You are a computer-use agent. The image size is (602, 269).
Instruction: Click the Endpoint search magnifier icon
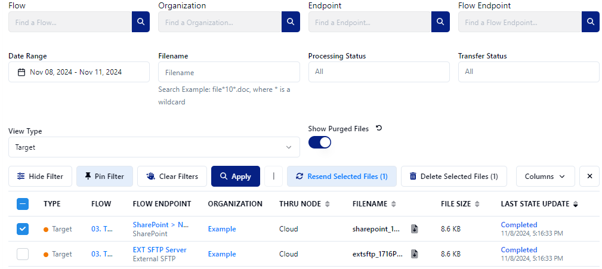click(x=440, y=22)
